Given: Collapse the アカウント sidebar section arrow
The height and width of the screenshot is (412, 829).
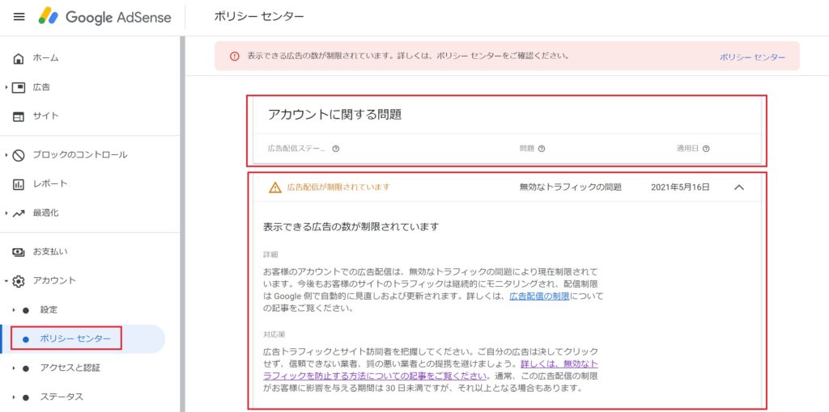Looking at the screenshot, I should pos(6,281).
